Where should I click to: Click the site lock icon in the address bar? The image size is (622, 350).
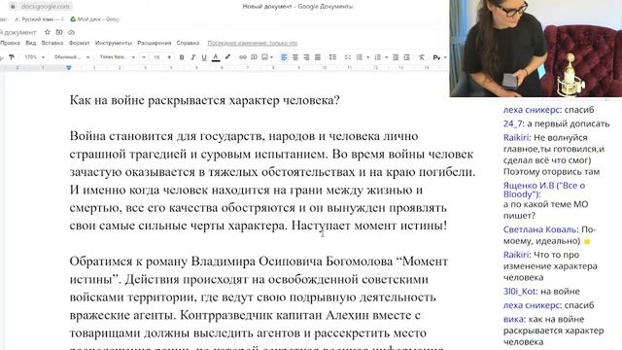13,7
